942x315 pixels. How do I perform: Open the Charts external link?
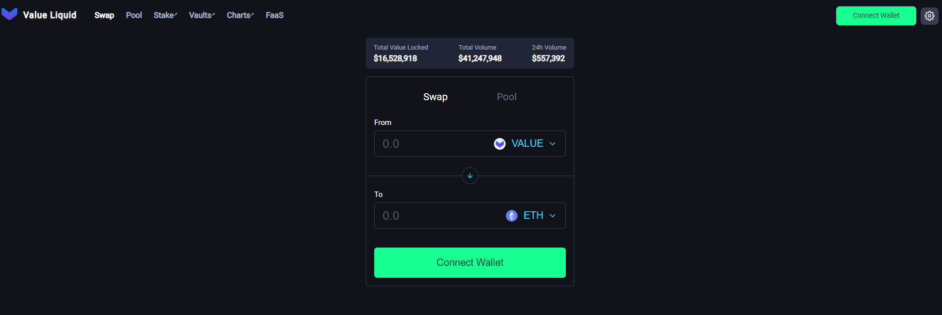coord(240,15)
